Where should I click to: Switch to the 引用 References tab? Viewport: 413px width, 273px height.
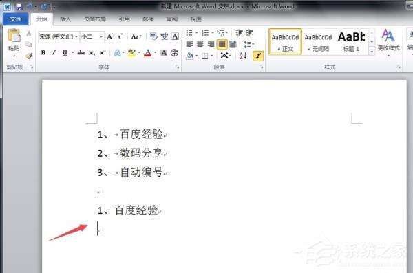pyautogui.click(x=124, y=19)
